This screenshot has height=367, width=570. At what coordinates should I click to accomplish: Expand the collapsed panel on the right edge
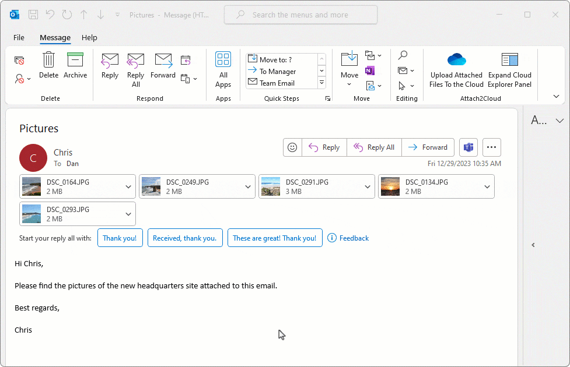[533, 245]
